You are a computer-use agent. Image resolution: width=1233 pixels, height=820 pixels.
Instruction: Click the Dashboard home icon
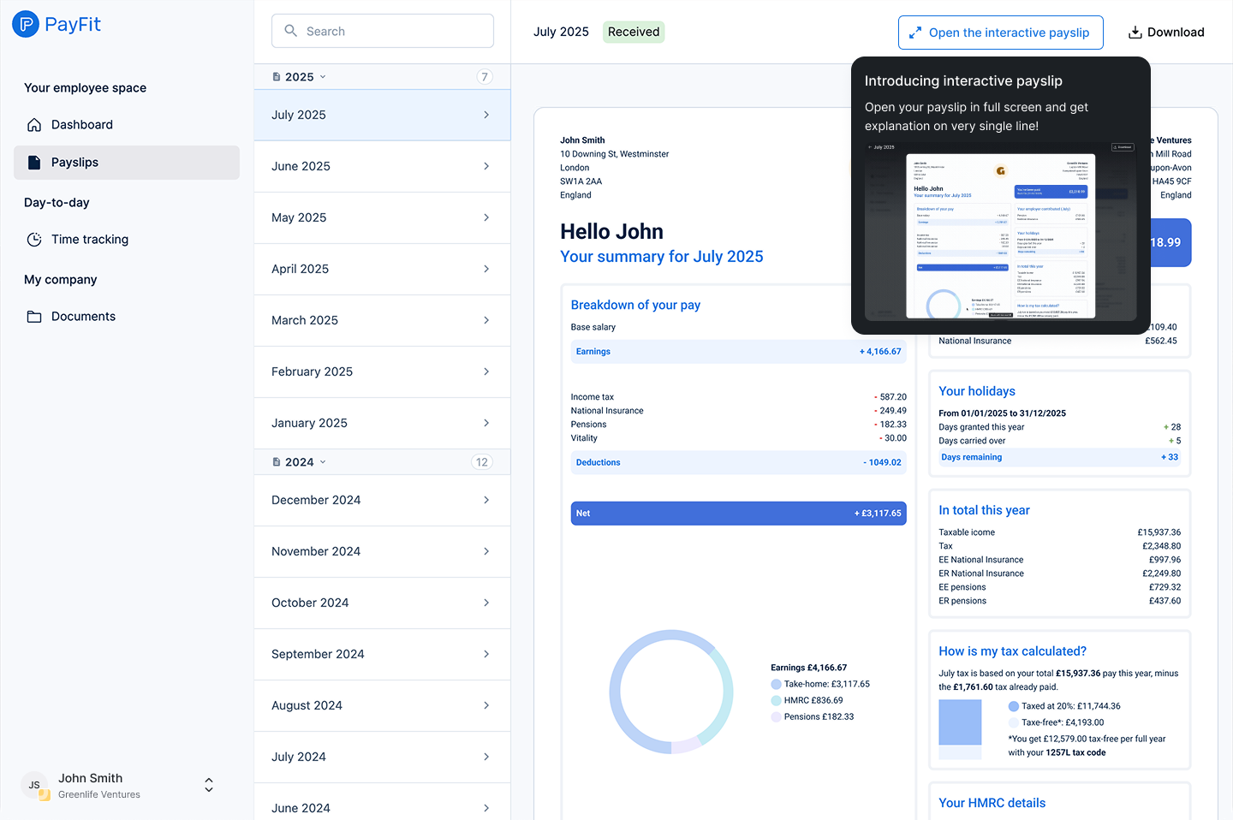tap(34, 125)
